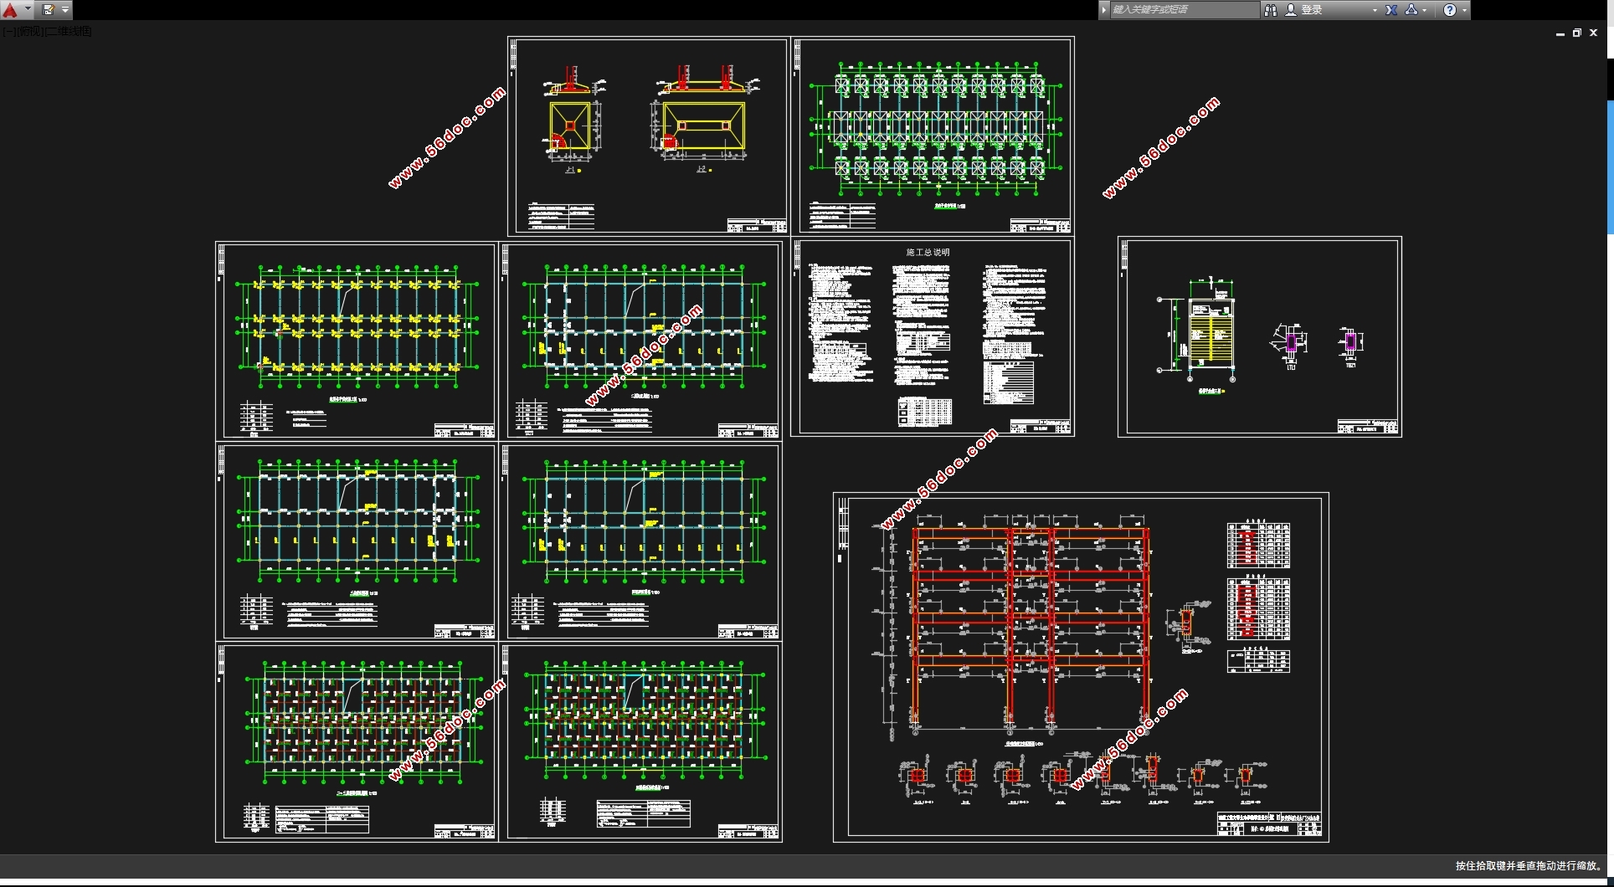This screenshot has height=887, width=1614.
Task: Open the 二维线框 visual style menu
Action: (69, 31)
